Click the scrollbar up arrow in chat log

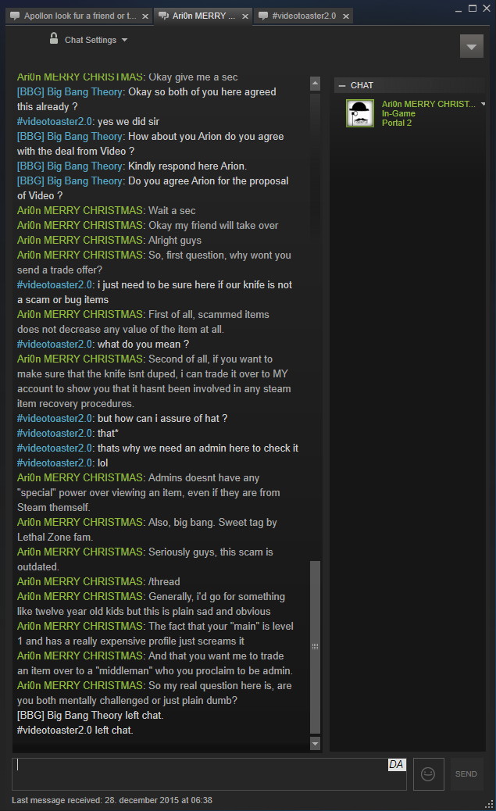315,84
